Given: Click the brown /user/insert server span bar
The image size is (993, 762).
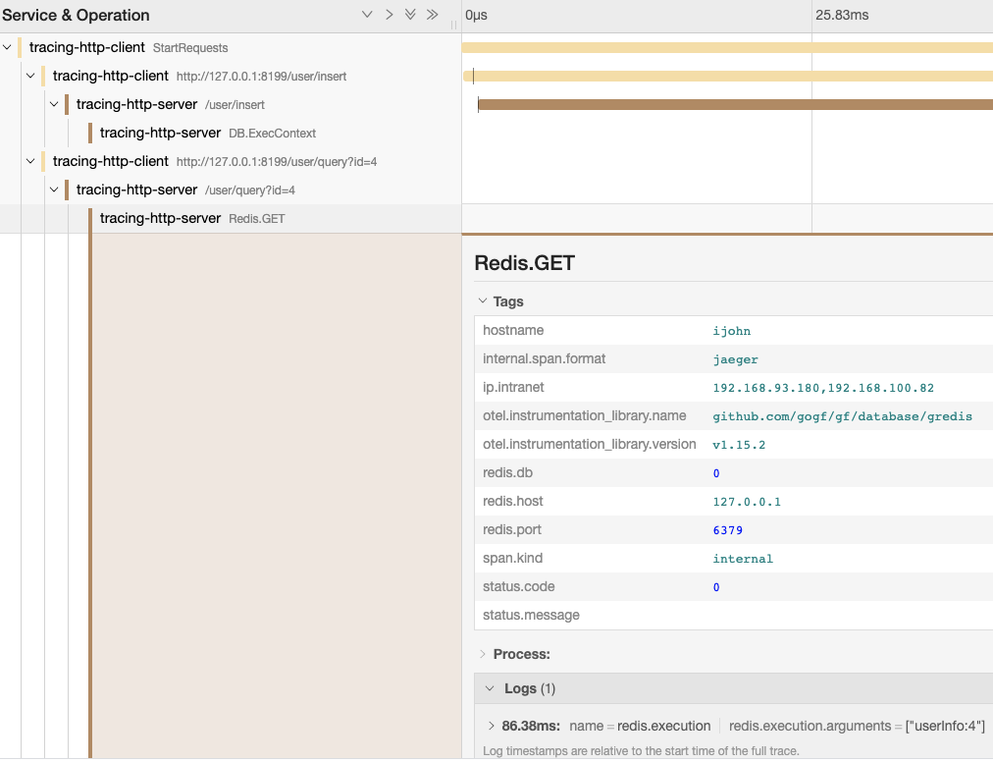Looking at the screenshot, I should click(734, 104).
